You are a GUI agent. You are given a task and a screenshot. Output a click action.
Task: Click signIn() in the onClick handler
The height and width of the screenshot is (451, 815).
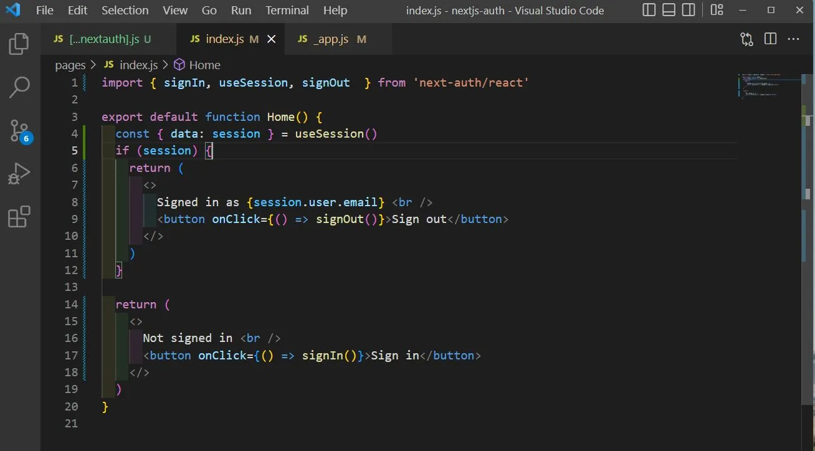click(x=330, y=356)
